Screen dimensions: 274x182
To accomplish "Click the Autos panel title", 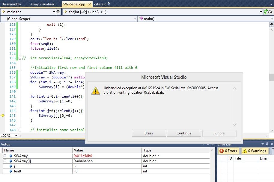I will click(5, 144).
